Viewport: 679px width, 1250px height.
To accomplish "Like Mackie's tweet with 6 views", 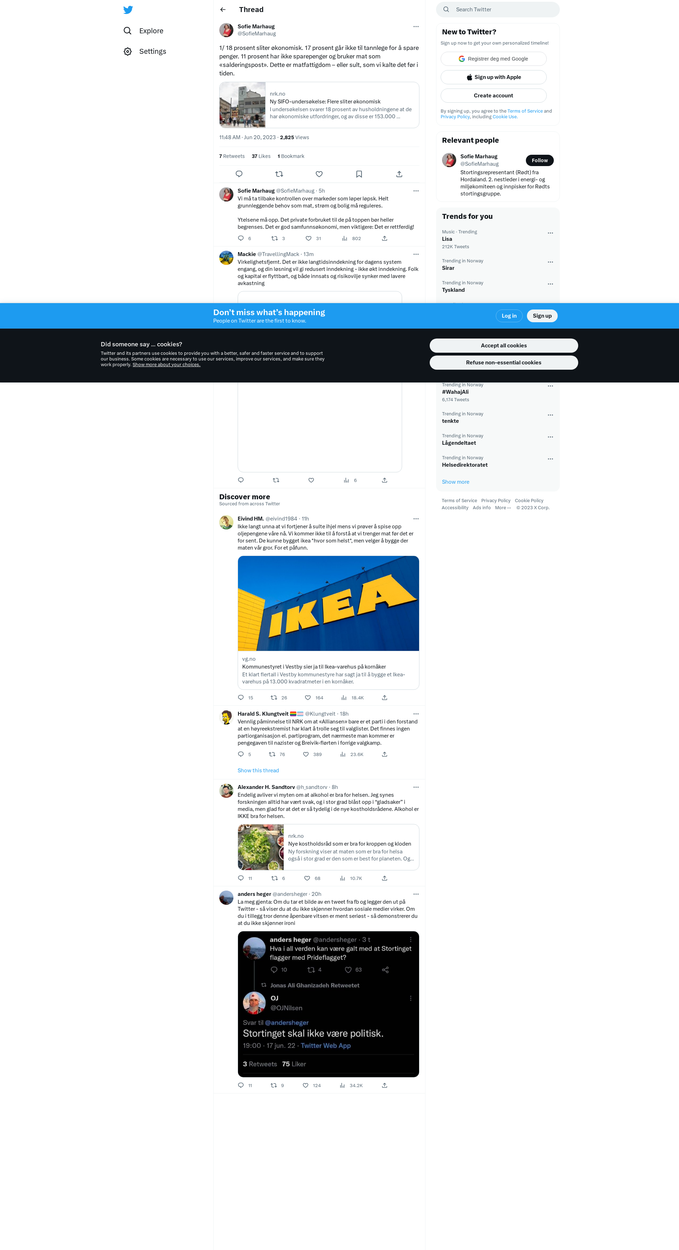I will [x=311, y=480].
